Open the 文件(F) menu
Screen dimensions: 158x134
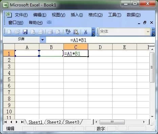[x=21, y=15]
